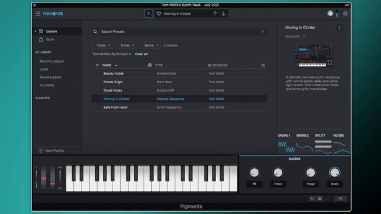381x214 pixels.
Task: Open the UTILITY tab
Action: (x=320, y=136)
